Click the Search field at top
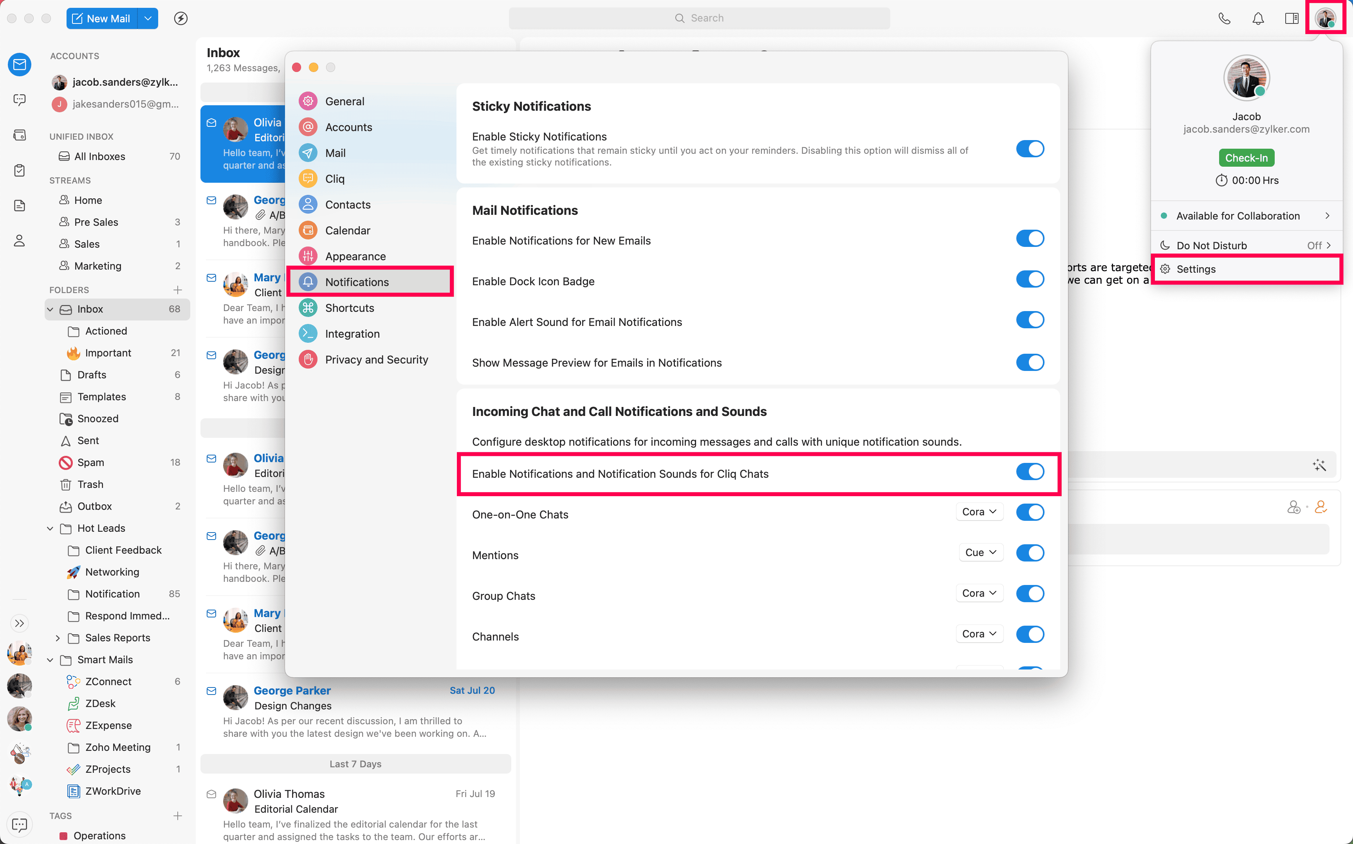 click(699, 18)
